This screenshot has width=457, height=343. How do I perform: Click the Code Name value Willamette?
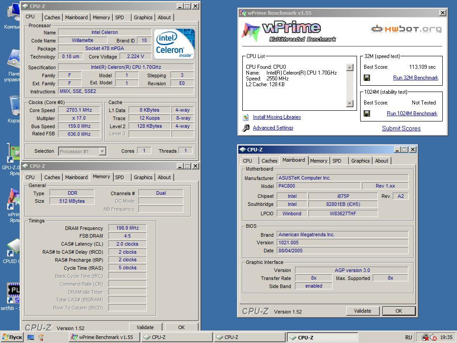(83, 40)
